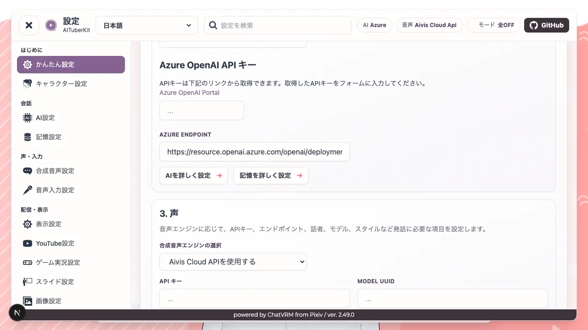This screenshot has height=330, width=588.
Task: Open AI設定 in the sidebar
Action: click(71, 118)
